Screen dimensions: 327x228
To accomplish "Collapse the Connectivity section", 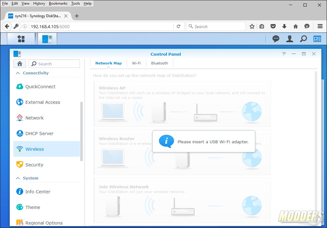I will pyautogui.click(x=18, y=73).
